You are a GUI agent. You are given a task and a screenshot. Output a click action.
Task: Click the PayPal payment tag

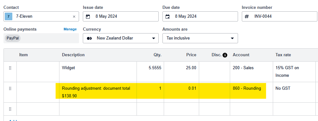[13, 38]
